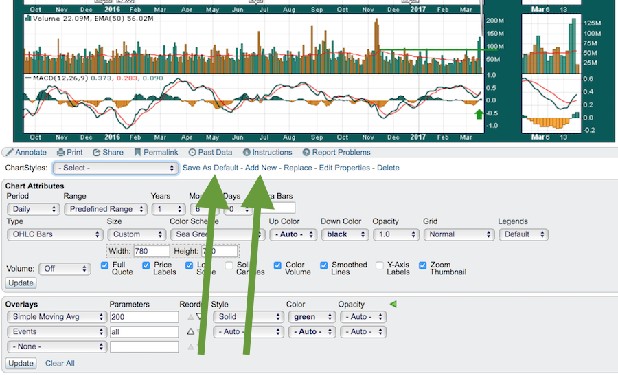Screen dimensions: 618x376
Task: Collapse Overlays with green triangle icon
Action: (x=393, y=304)
